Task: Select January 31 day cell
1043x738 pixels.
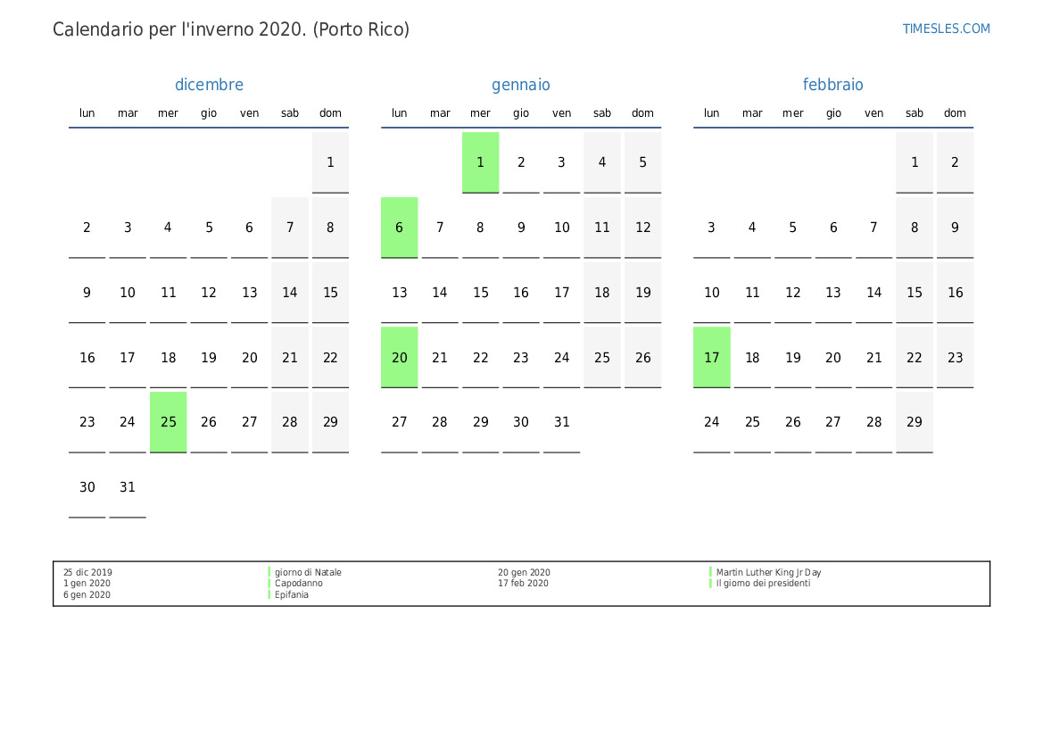Action: [561, 422]
